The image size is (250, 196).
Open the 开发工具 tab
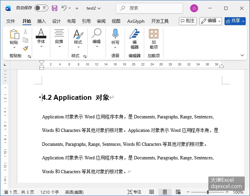(x=160, y=21)
